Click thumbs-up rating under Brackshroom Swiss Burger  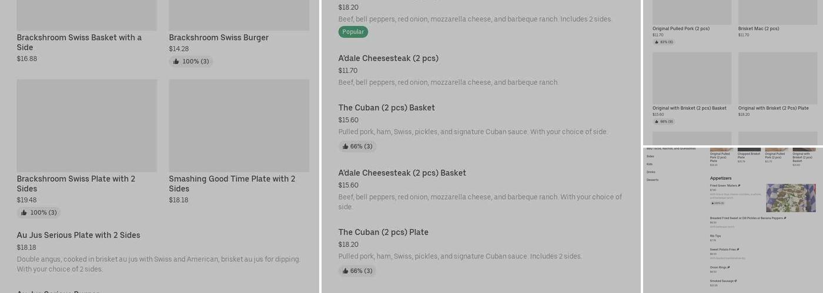(x=191, y=62)
